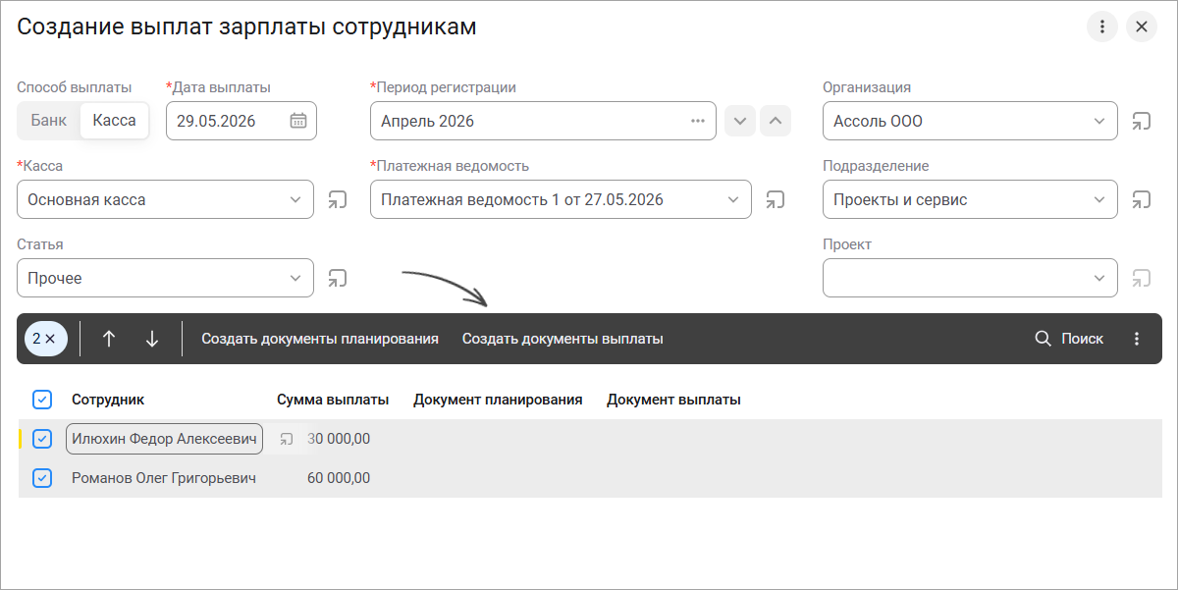Image resolution: width=1178 pixels, height=590 pixels.
Task: Close the salary payments creation window
Action: tap(1142, 27)
